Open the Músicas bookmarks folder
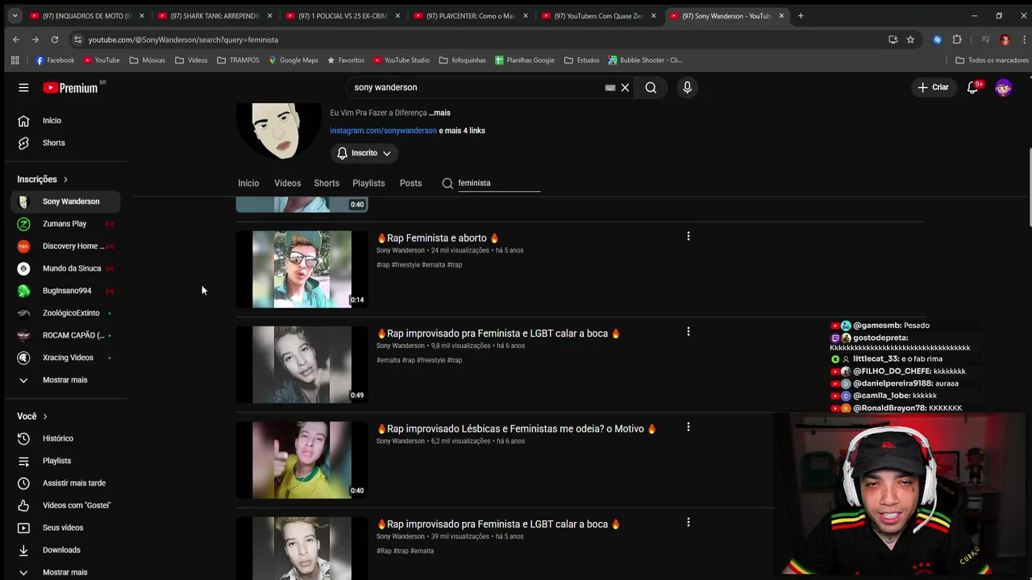 click(147, 60)
